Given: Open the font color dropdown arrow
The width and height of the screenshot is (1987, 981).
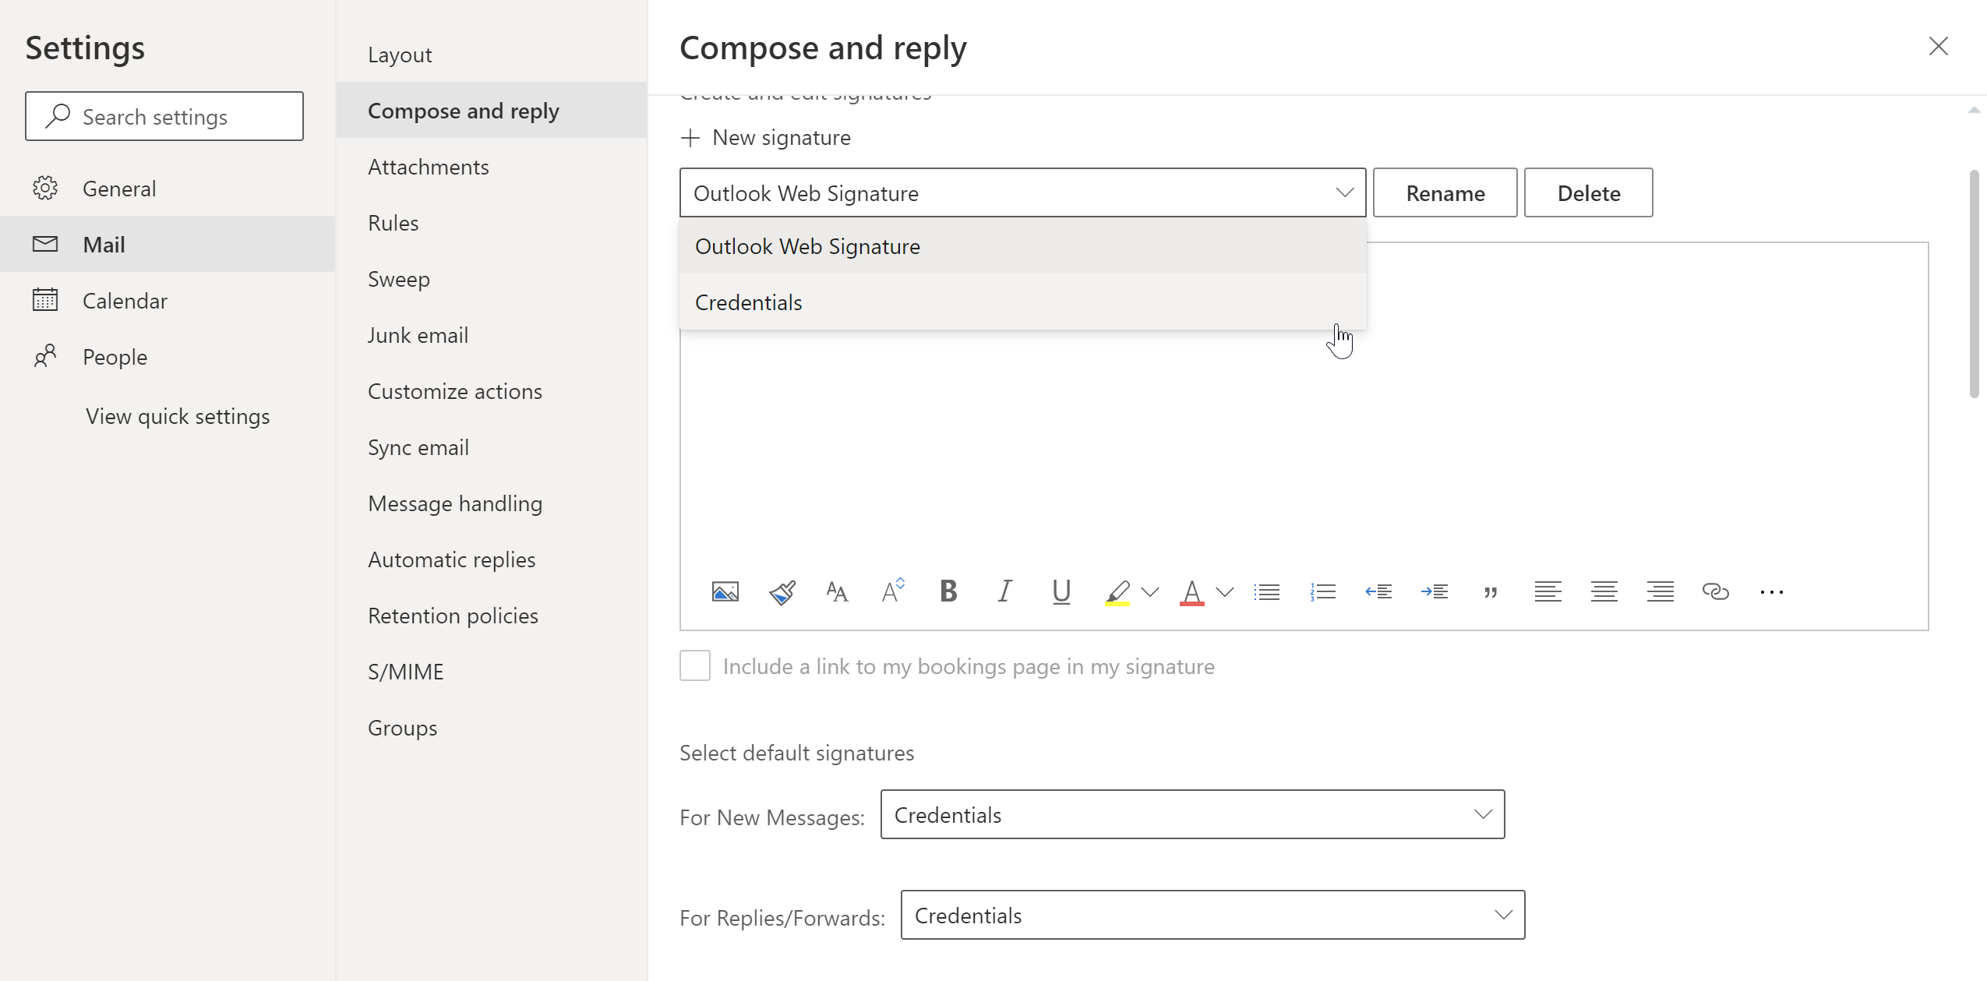Looking at the screenshot, I should click(1224, 592).
